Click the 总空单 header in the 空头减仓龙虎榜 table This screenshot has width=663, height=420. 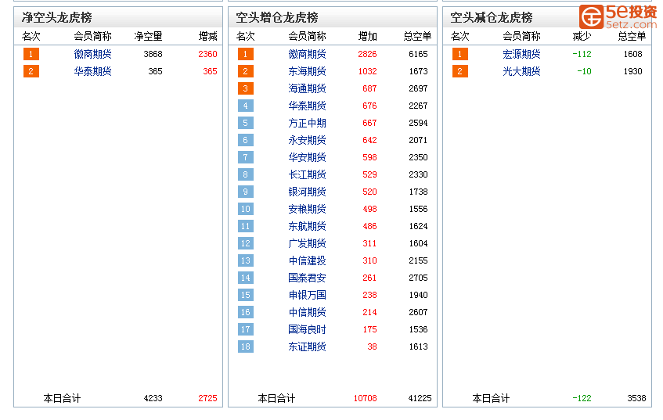(632, 36)
